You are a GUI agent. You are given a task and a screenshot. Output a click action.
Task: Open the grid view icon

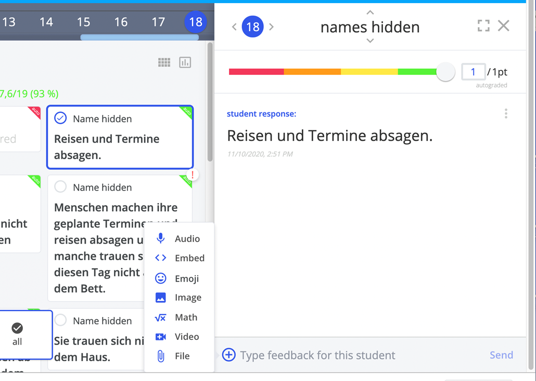pyautogui.click(x=164, y=62)
